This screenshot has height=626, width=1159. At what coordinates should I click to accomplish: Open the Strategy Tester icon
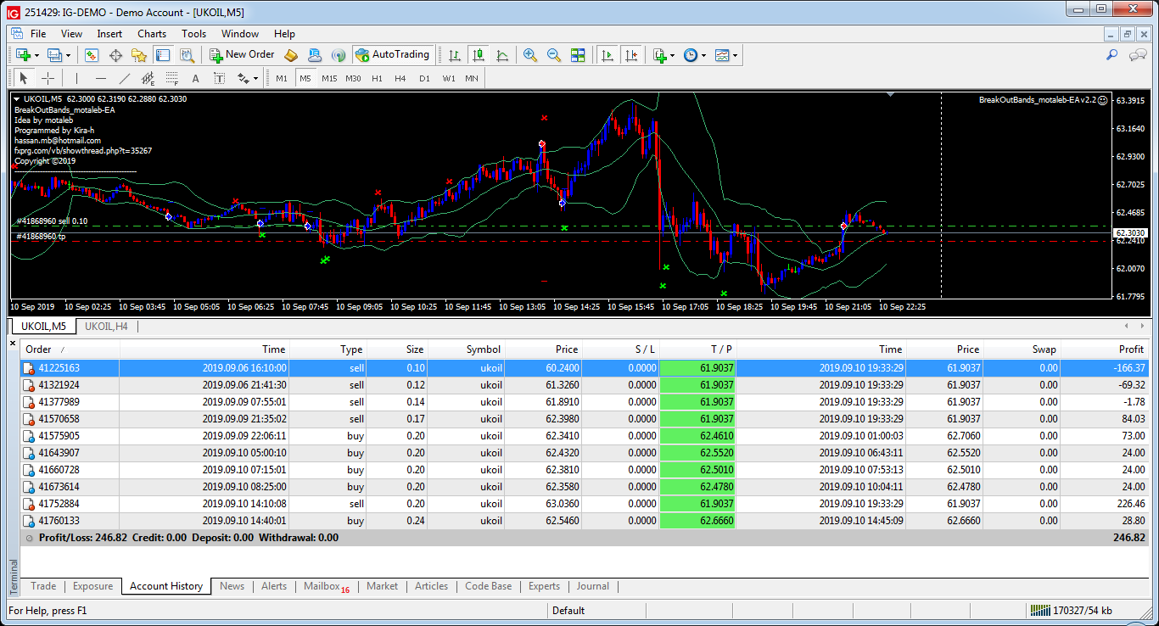[186, 55]
